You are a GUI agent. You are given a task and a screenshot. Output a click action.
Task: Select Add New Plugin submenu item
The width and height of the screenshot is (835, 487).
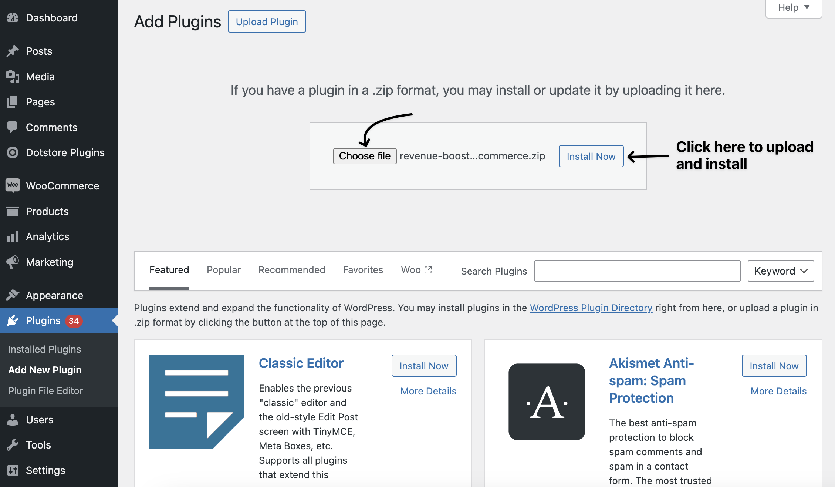pyautogui.click(x=45, y=370)
